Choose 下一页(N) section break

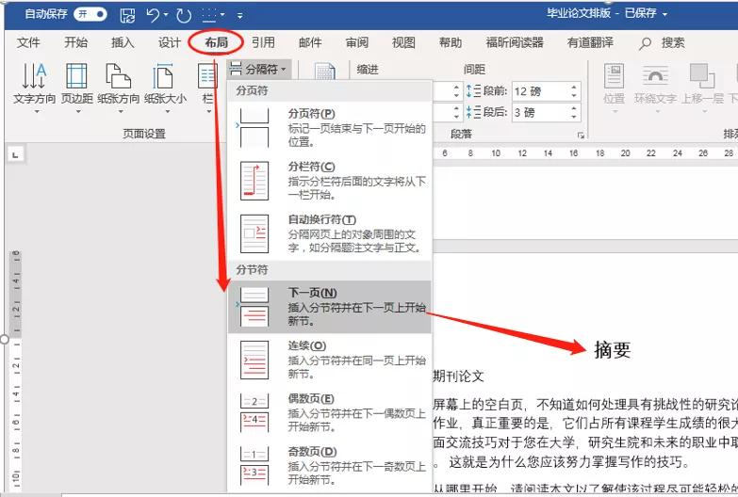point(330,307)
